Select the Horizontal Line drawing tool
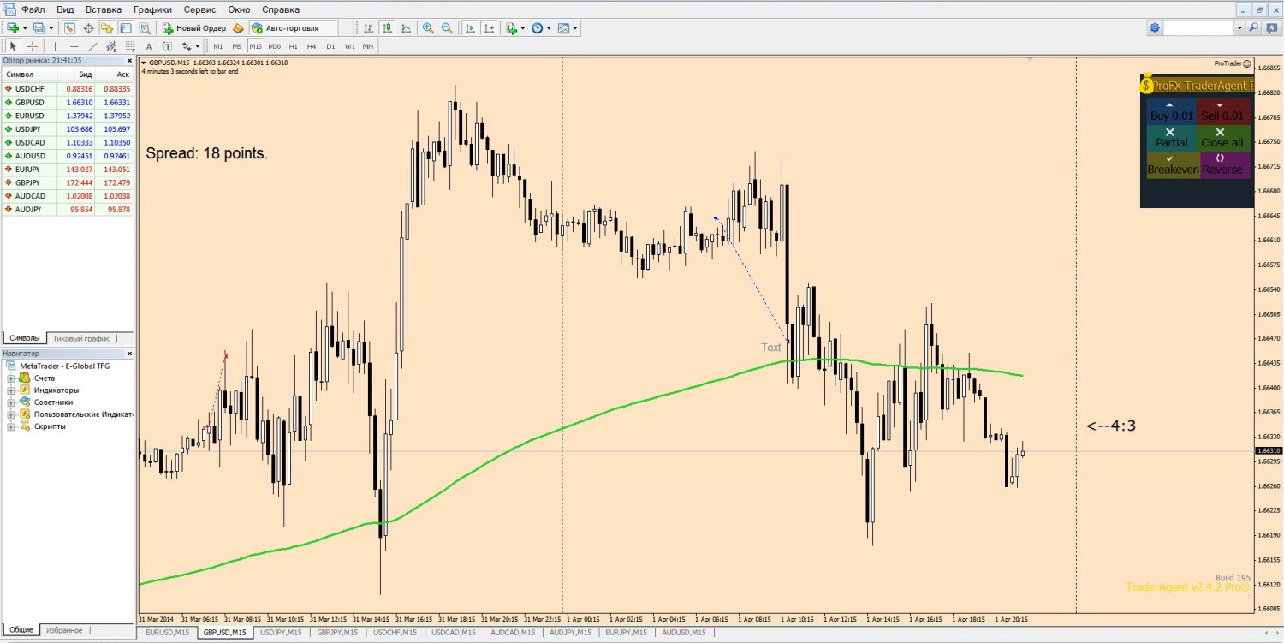Screen dimensions: 1284x643 click(x=74, y=46)
